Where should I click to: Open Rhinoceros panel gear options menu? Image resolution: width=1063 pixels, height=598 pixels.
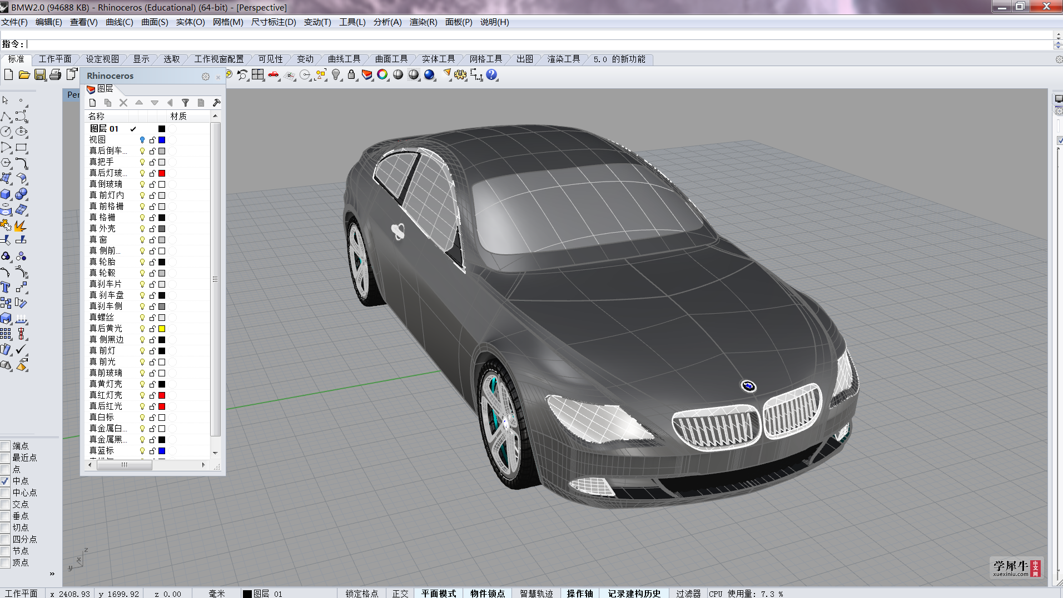(206, 77)
